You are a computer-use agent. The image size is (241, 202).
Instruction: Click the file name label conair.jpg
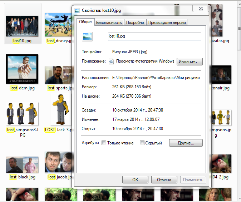pos(220,88)
